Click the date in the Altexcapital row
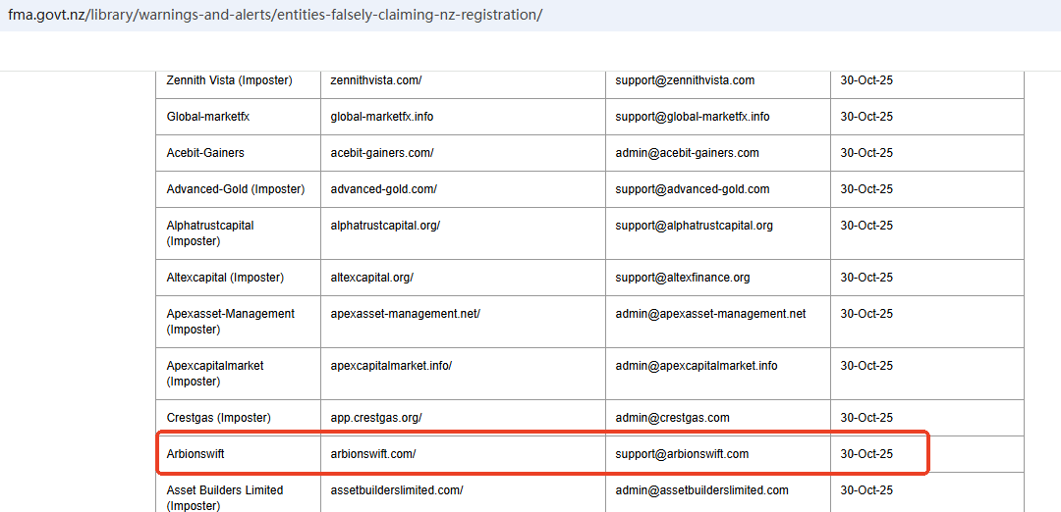Image resolution: width=1061 pixels, height=512 pixels. [866, 278]
